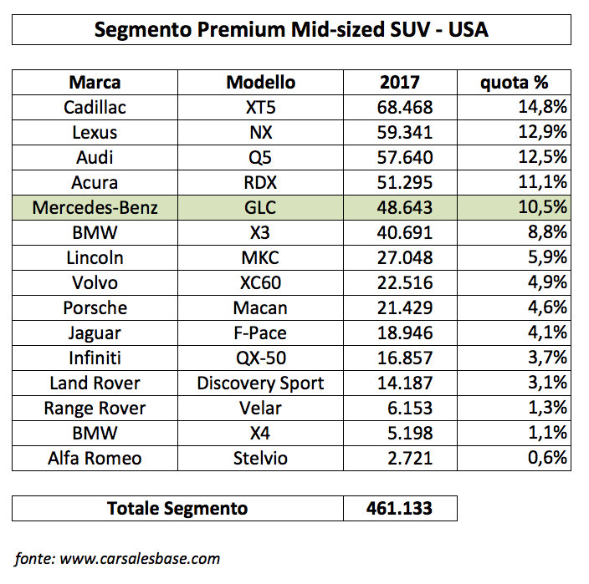Open the www.carsalesbase.com source link

(x=140, y=558)
